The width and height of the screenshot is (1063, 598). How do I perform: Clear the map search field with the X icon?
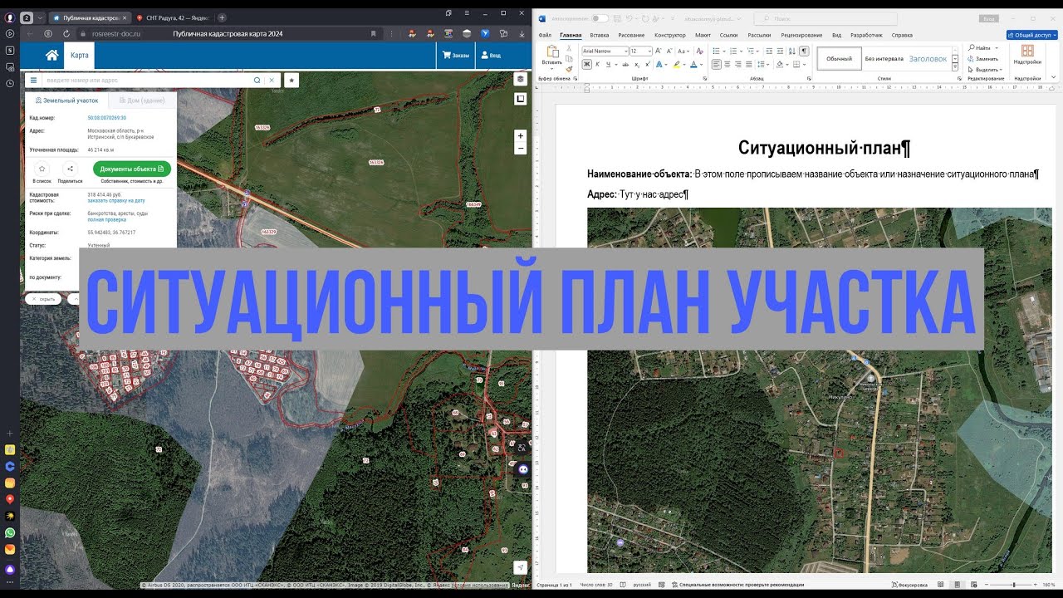pos(272,81)
